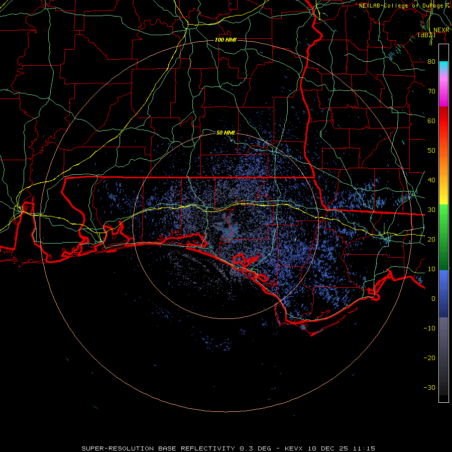This screenshot has height=452, width=452.
Task: Click the -20 dBZ scale label
Action: 429,358
